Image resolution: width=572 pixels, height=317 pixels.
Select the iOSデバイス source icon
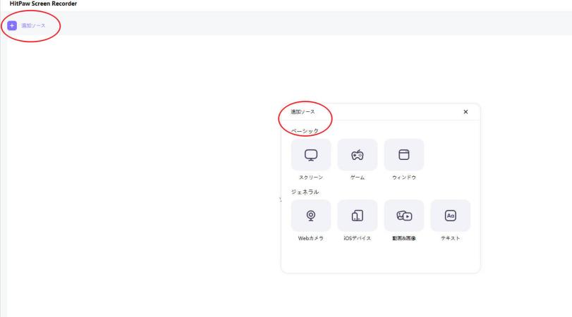pos(357,216)
